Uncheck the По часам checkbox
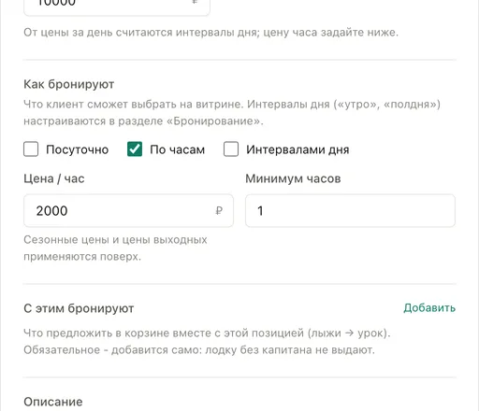 tap(135, 149)
